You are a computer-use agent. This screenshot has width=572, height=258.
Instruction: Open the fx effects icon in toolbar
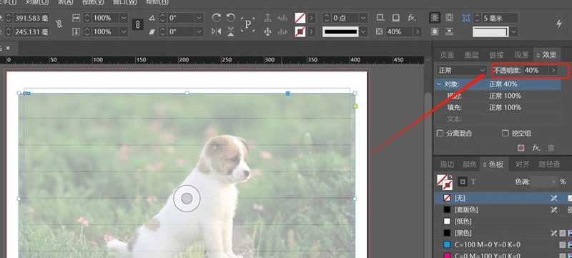(412, 17)
